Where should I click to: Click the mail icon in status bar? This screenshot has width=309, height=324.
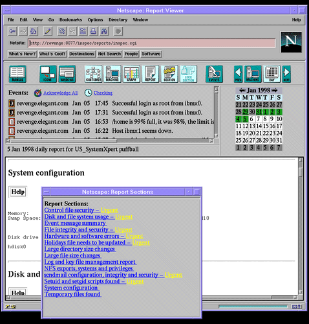(x=297, y=307)
